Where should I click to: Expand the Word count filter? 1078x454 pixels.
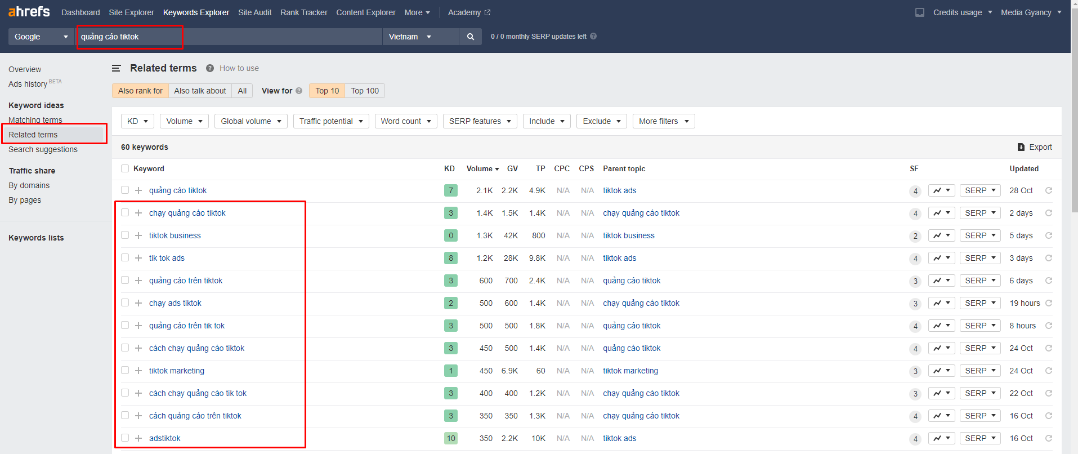coord(406,121)
